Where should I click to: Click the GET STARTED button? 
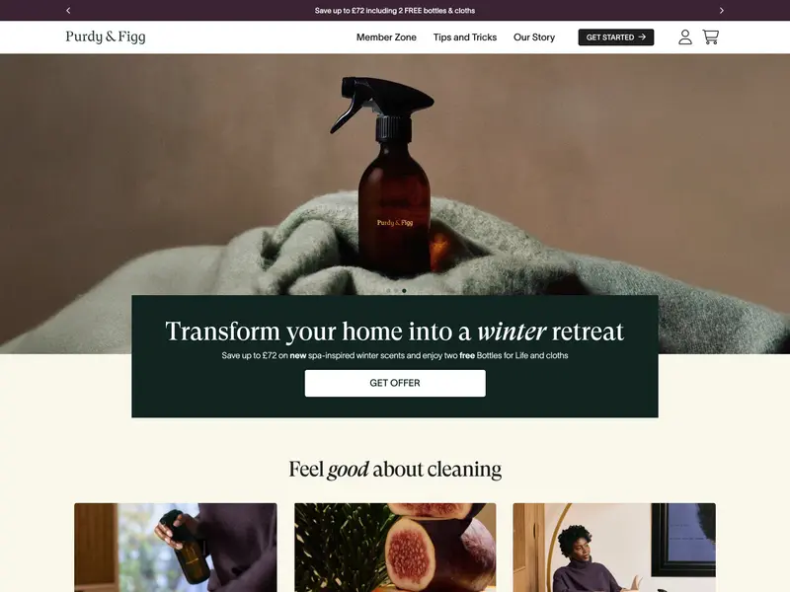coord(615,37)
